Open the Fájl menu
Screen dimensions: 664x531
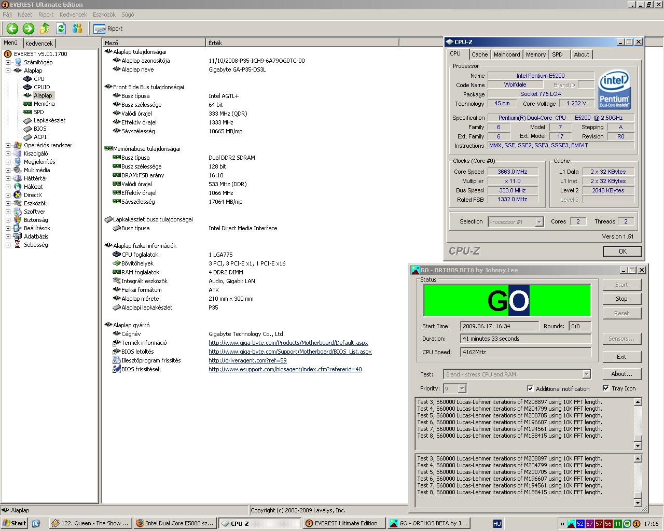(x=7, y=15)
